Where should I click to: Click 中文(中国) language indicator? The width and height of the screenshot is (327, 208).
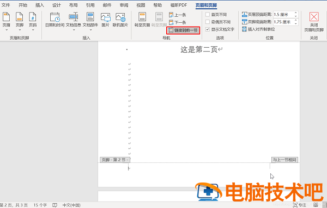(x=71, y=205)
